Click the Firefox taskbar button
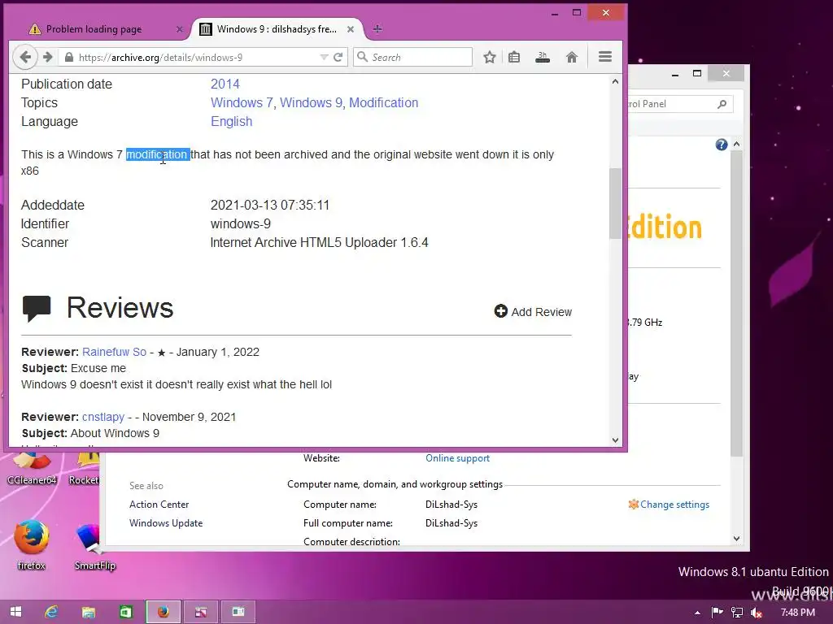833x624 pixels. 163,612
